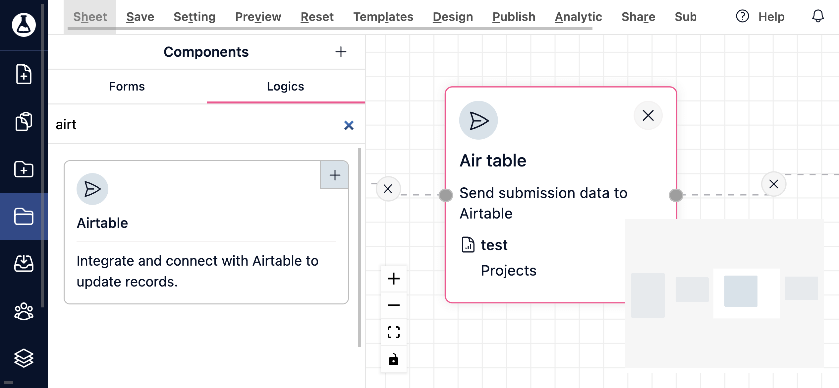
Task: Select the Airtable card title
Action: (102, 223)
